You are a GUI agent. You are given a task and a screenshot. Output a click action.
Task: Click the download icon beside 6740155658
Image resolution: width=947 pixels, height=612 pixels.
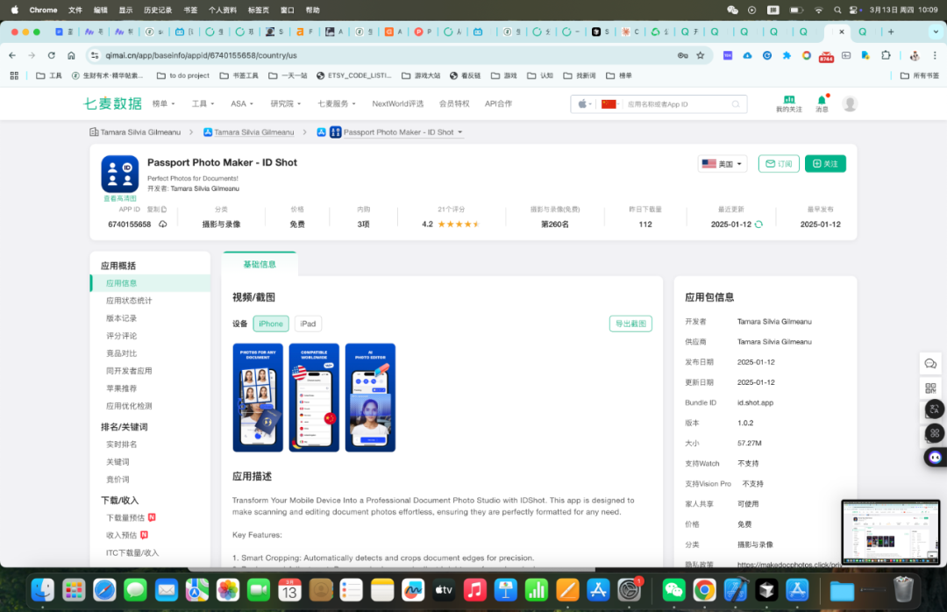(x=162, y=224)
